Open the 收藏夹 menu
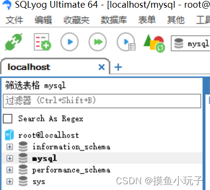 point(76,20)
